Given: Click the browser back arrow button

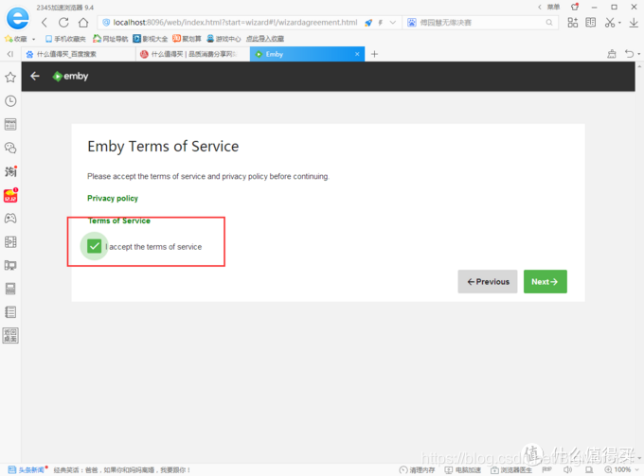Looking at the screenshot, I should click(45, 23).
